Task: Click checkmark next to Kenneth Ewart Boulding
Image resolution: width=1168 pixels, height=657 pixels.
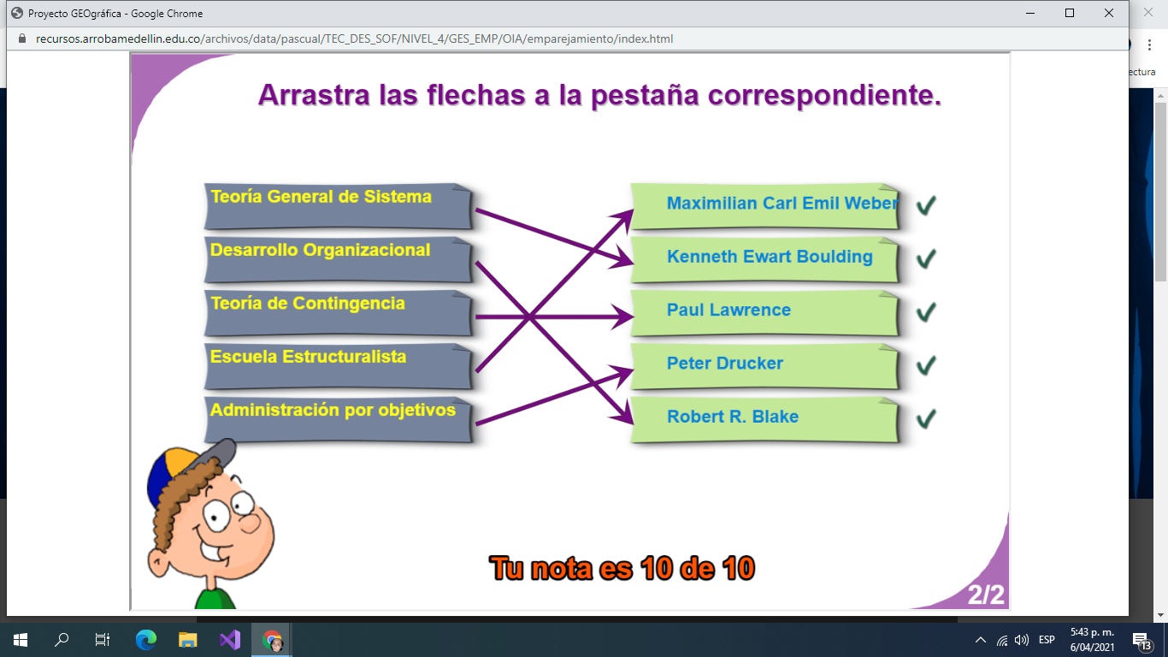Action: click(x=925, y=258)
